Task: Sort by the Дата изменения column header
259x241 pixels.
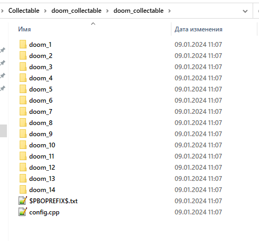Action: [x=198, y=29]
